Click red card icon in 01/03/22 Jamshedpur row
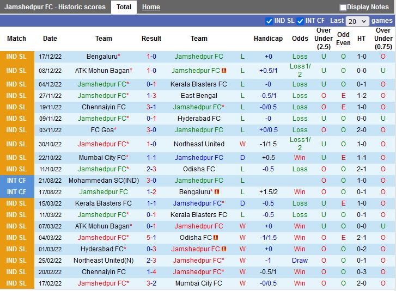The width and height of the screenshot is (396, 291). (x=224, y=249)
